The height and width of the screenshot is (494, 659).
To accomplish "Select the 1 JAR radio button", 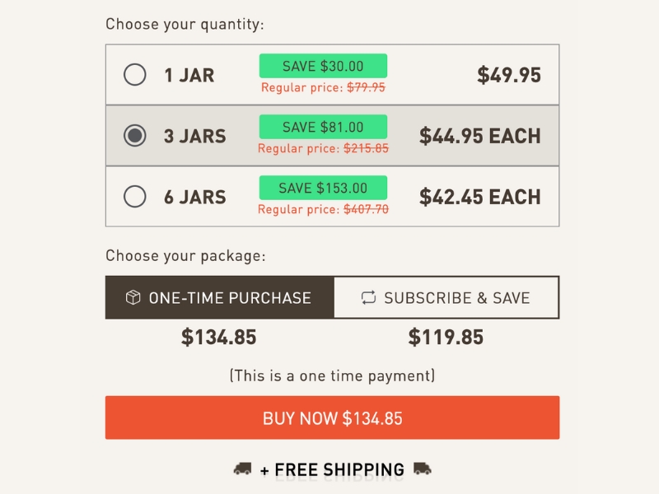I will click(x=135, y=75).
